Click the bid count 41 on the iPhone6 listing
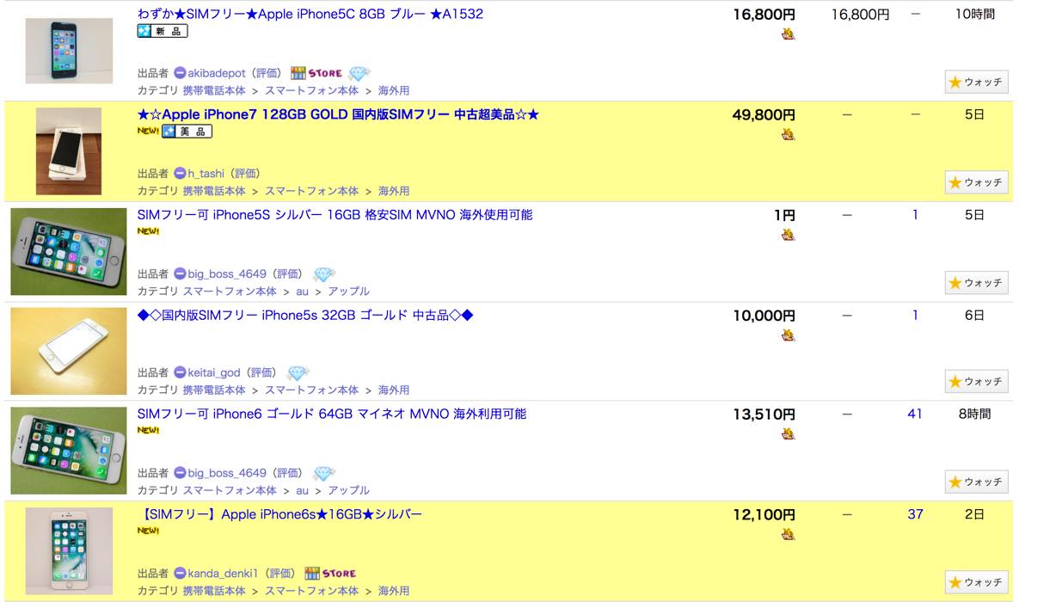Image resolution: width=1056 pixels, height=602 pixels. (x=915, y=414)
